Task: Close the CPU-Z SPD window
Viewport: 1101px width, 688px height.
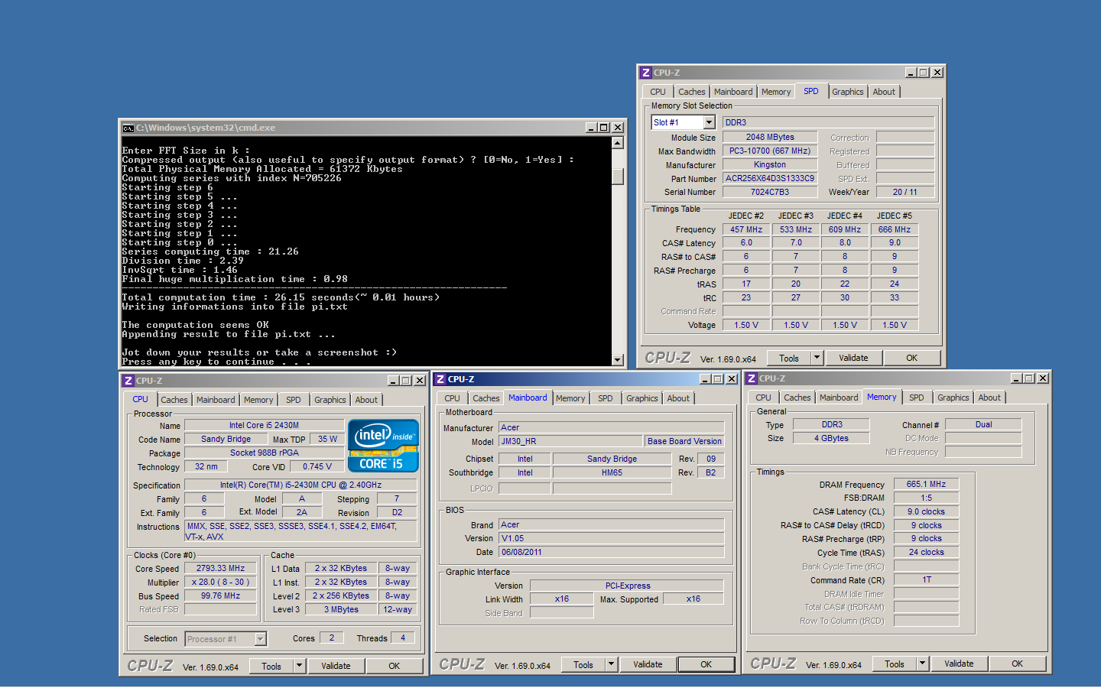Action: pos(937,73)
